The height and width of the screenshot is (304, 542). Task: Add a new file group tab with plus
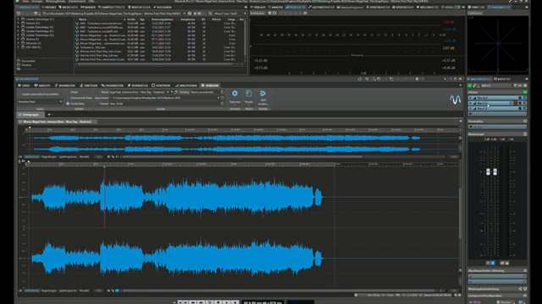point(49,115)
